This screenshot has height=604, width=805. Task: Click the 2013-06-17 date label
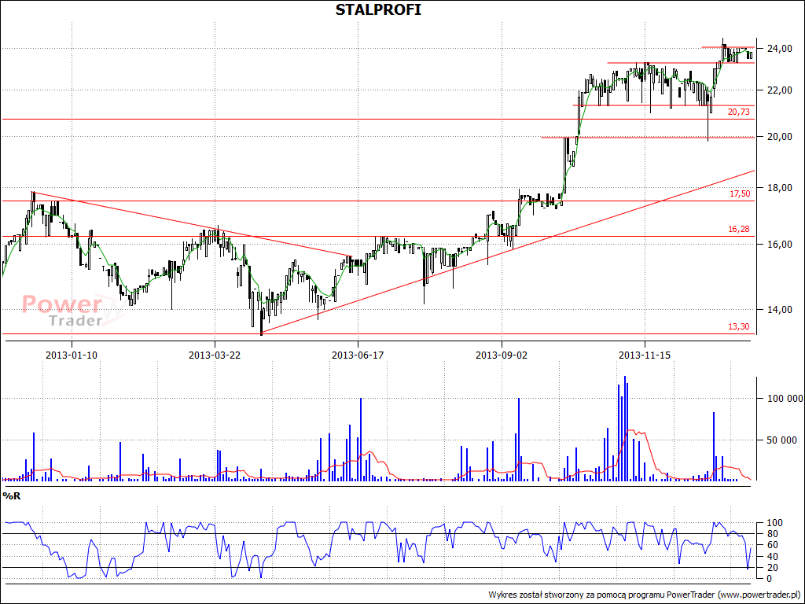pyautogui.click(x=358, y=355)
